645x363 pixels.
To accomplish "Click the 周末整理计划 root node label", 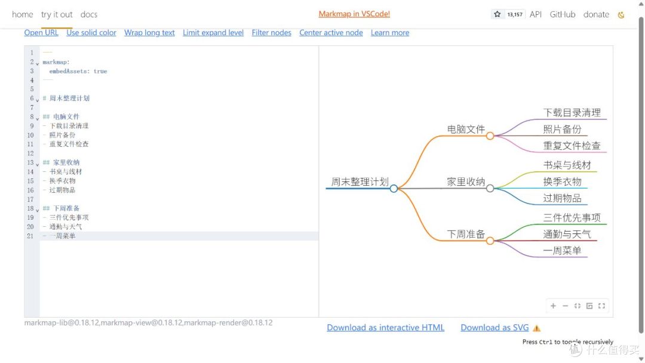I will [x=360, y=181].
